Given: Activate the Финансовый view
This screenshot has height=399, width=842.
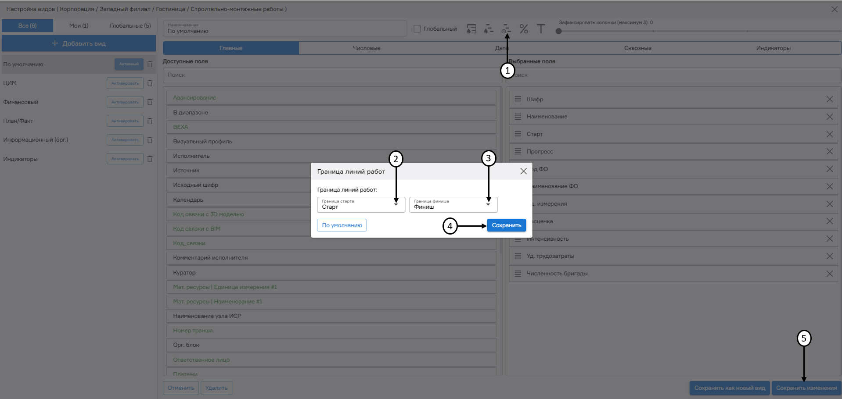Looking at the screenshot, I should click(x=125, y=102).
